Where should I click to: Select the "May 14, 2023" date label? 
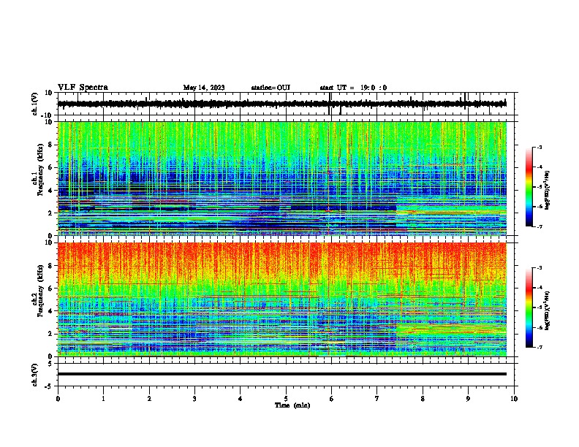tap(204, 88)
